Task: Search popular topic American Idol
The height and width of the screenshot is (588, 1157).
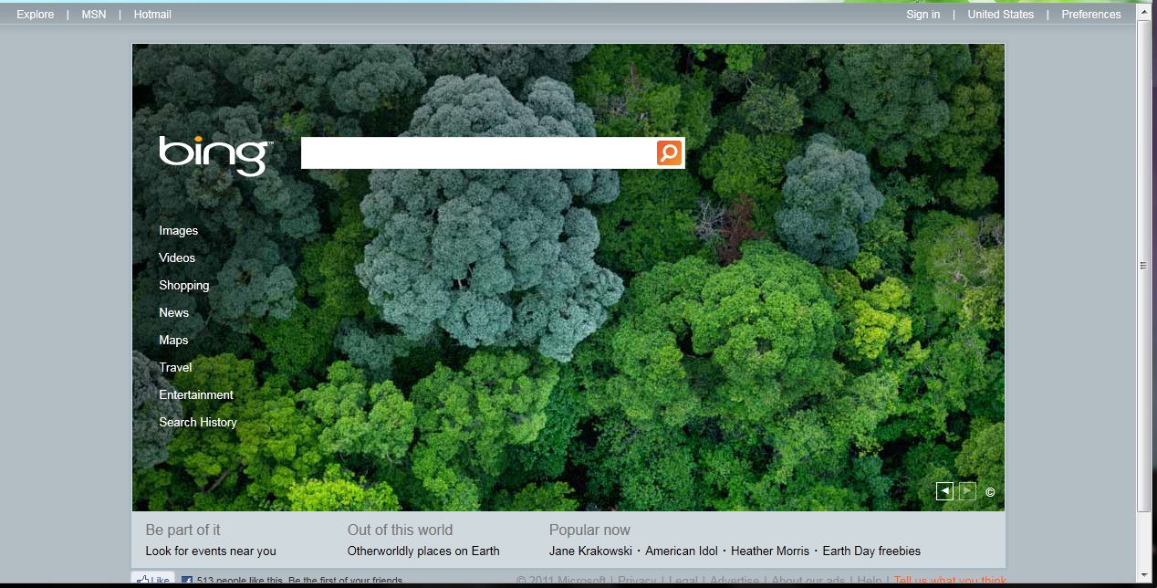Action: [682, 551]
